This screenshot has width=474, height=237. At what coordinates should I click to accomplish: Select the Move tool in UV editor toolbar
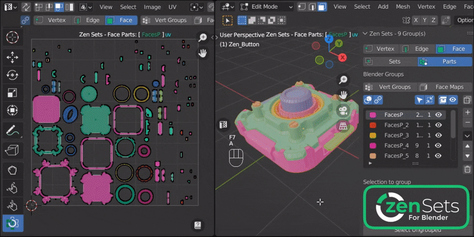12,57
